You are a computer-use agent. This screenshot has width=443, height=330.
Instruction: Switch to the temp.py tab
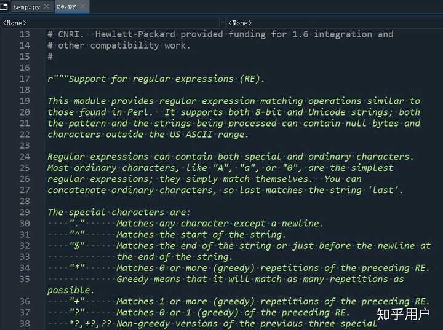click(26, 7)
